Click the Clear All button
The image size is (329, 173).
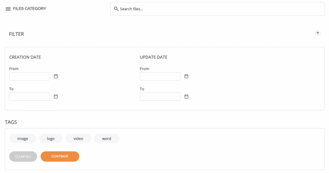(23, 157)
